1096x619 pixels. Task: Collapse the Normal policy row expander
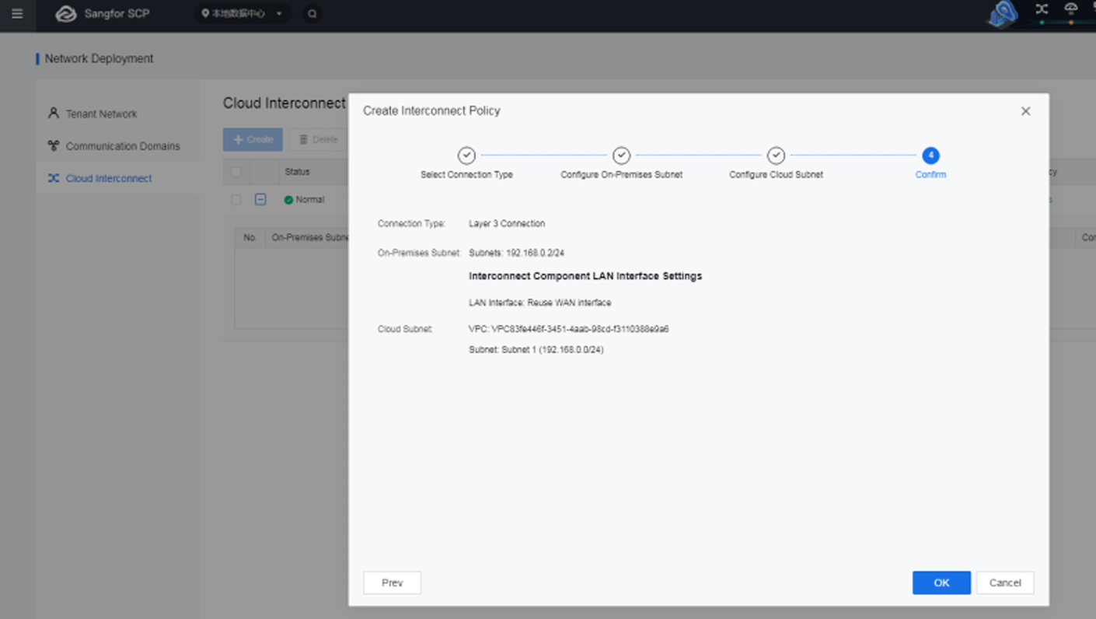(x=260, y=200)
